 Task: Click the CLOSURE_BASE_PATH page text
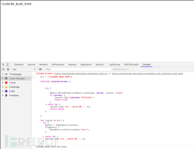click(16, 4)
